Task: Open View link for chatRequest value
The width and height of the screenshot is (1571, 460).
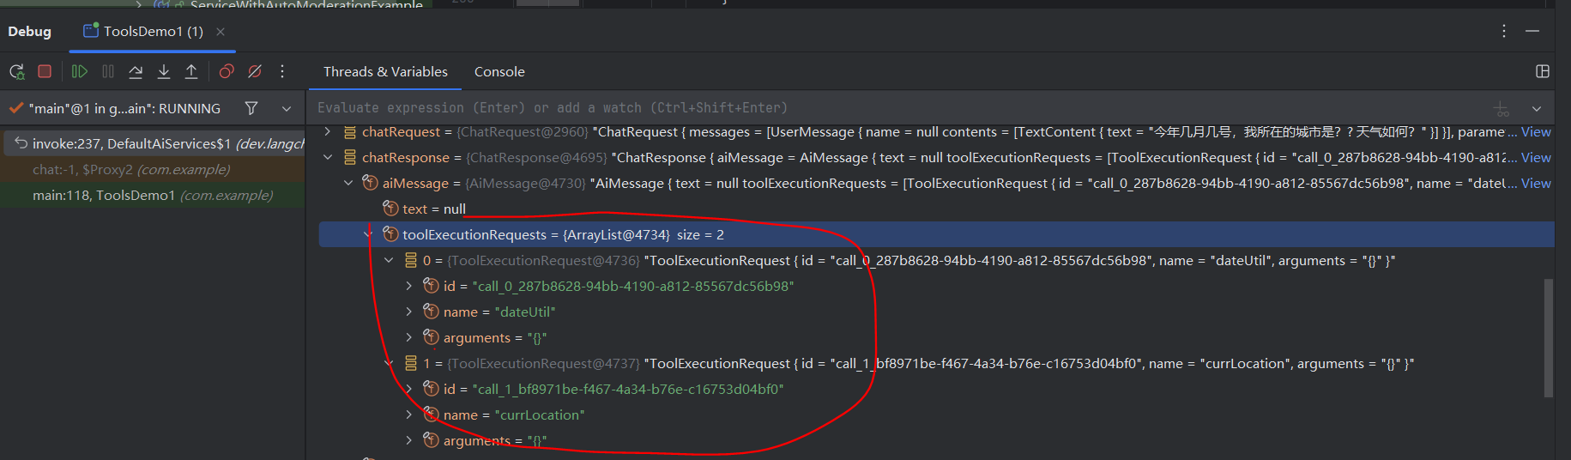Action: click(x=1536, y=132)
